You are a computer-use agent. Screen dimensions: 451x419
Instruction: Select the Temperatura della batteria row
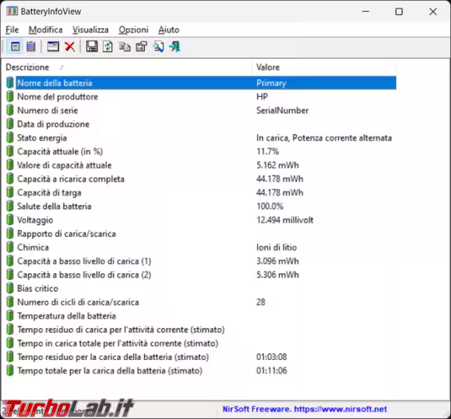(201, 316)
